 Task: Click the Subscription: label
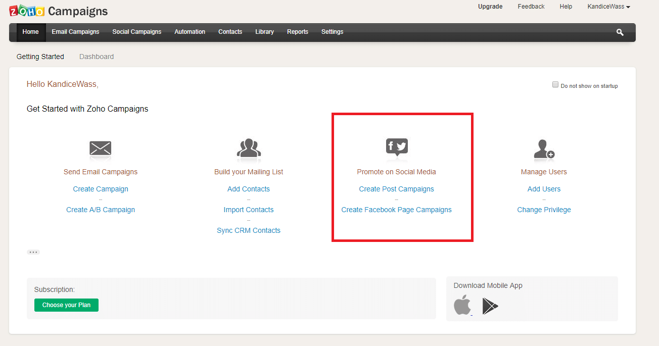pyautogui.click(x=55, y=289)
